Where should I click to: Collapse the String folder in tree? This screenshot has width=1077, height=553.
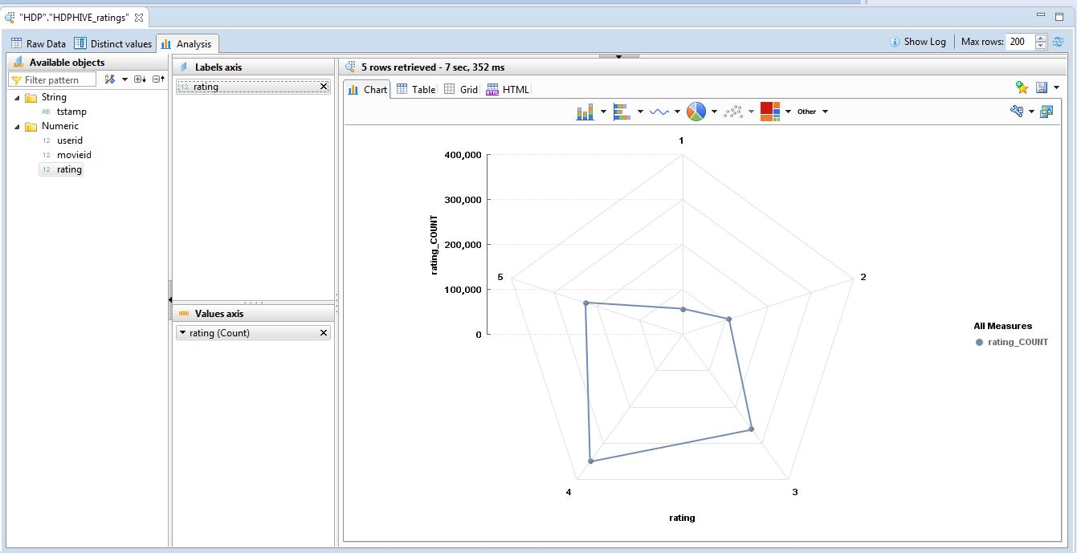[x=17, y=97]
